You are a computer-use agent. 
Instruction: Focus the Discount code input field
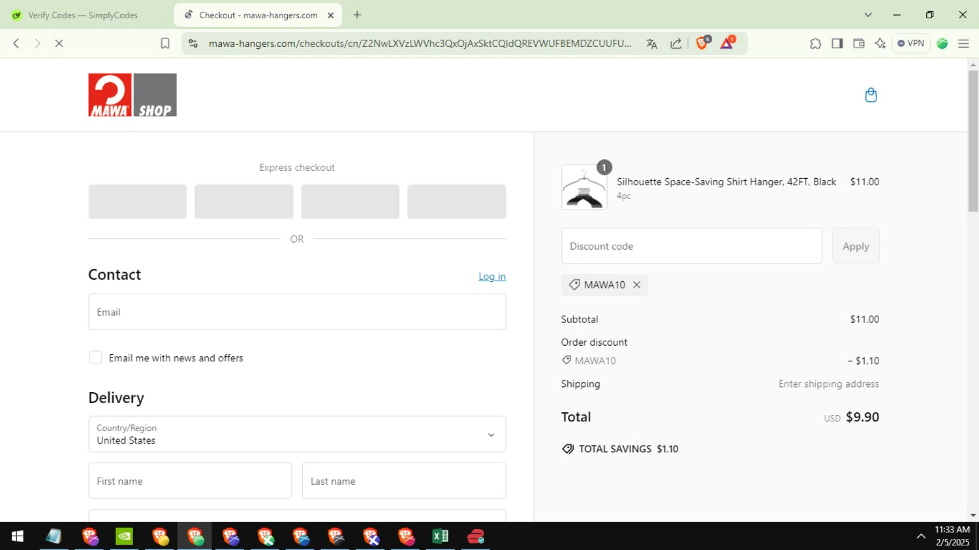point(691,246)
